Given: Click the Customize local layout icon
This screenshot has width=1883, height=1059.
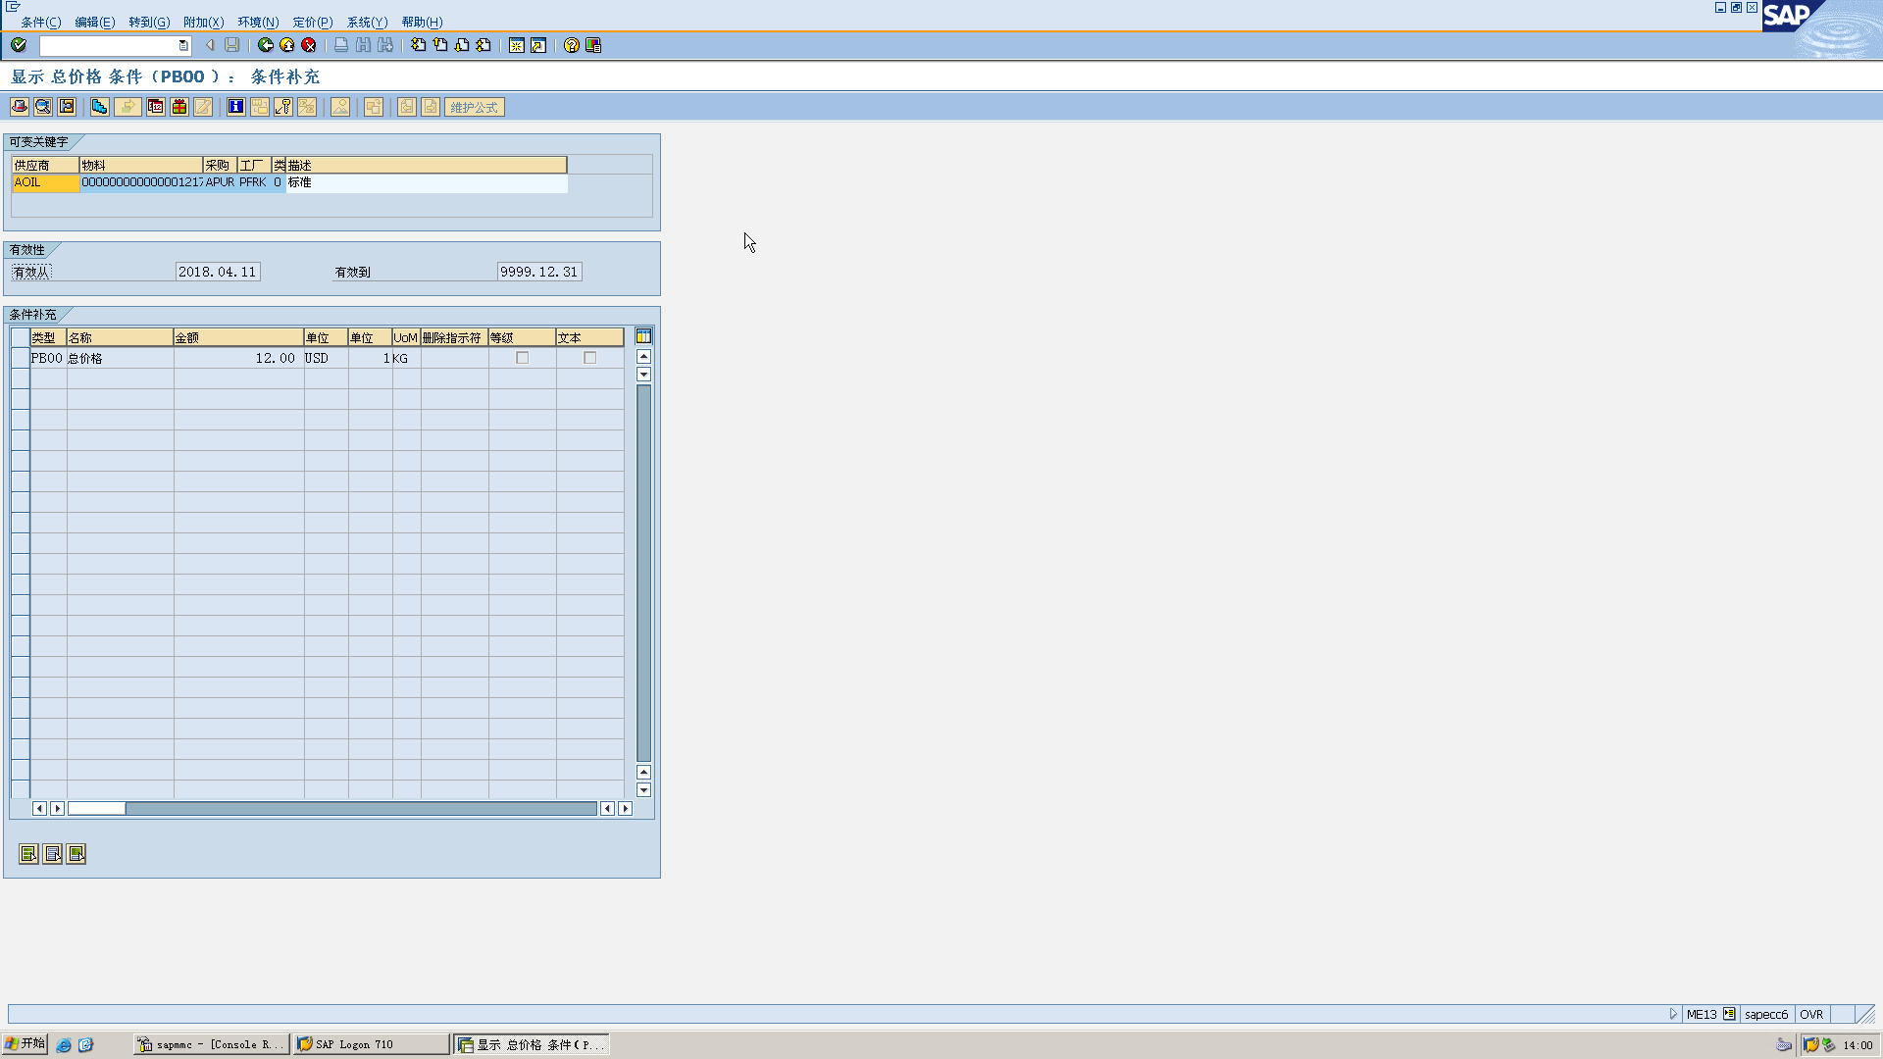Looking at the screenshot, I should pos(593,45).
